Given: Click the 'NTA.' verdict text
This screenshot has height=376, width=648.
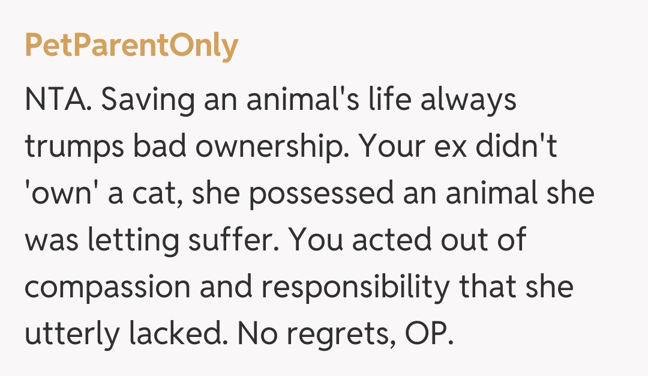Looking at the screenshot, I should point(58,100).
